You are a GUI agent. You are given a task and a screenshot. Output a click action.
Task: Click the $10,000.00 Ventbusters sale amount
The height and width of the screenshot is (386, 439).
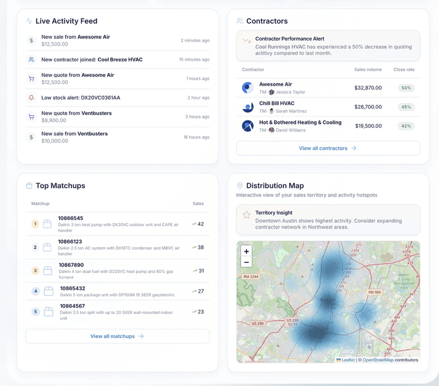pyautogui.click(x=55, y=141)
